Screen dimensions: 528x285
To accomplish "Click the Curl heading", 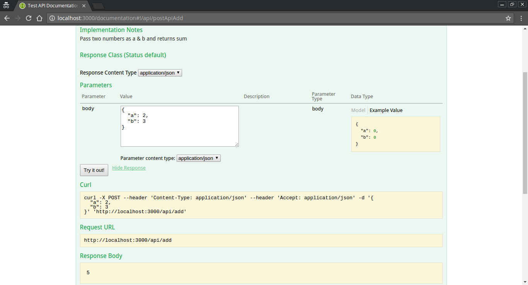I will click(86, 185).
